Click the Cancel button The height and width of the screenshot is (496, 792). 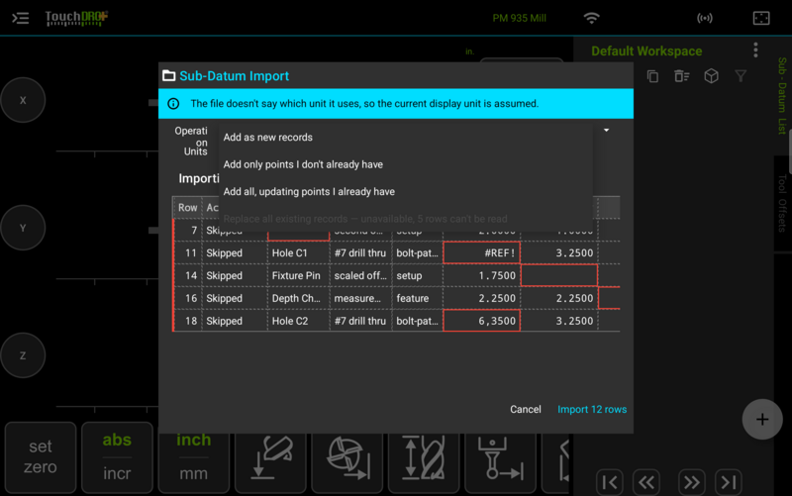tap(526, 410)
